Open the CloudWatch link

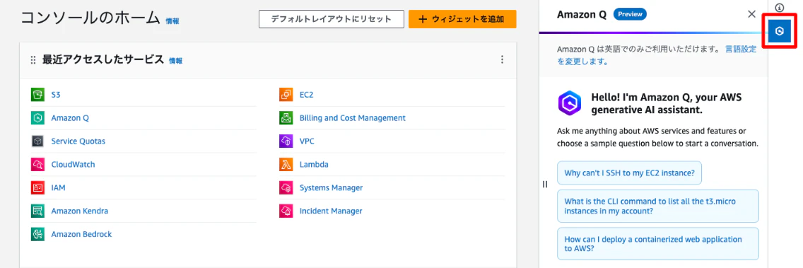coord(74,165)
